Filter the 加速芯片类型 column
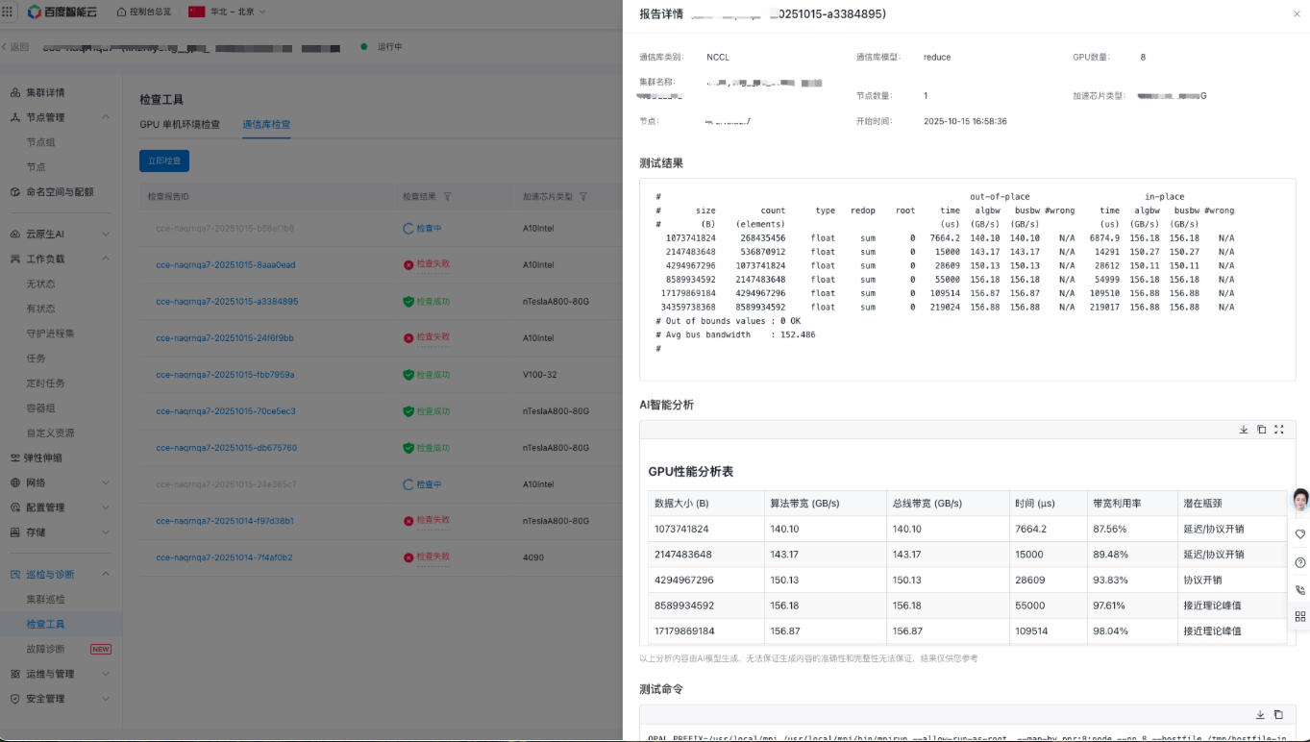 (x=582, y=197)
